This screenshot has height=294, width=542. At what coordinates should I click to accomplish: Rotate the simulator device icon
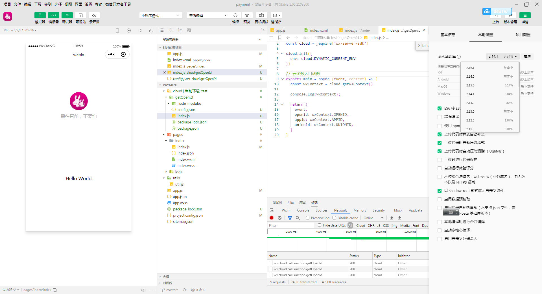coord(117,31)
